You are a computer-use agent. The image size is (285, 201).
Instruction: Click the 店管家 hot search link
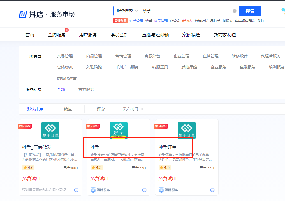coord(175,21)
